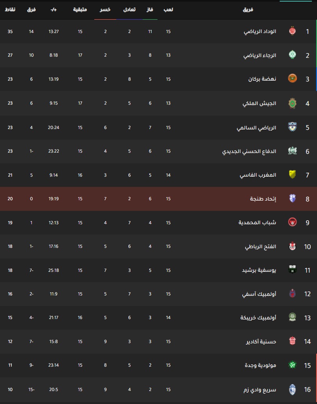317x404 pixels.
Task: Click the إتحاد طنجة blue crest
Action: point(292,198)
